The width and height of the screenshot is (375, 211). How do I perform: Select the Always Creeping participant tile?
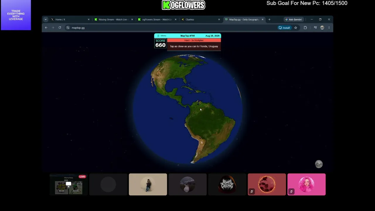pos(227,184)
